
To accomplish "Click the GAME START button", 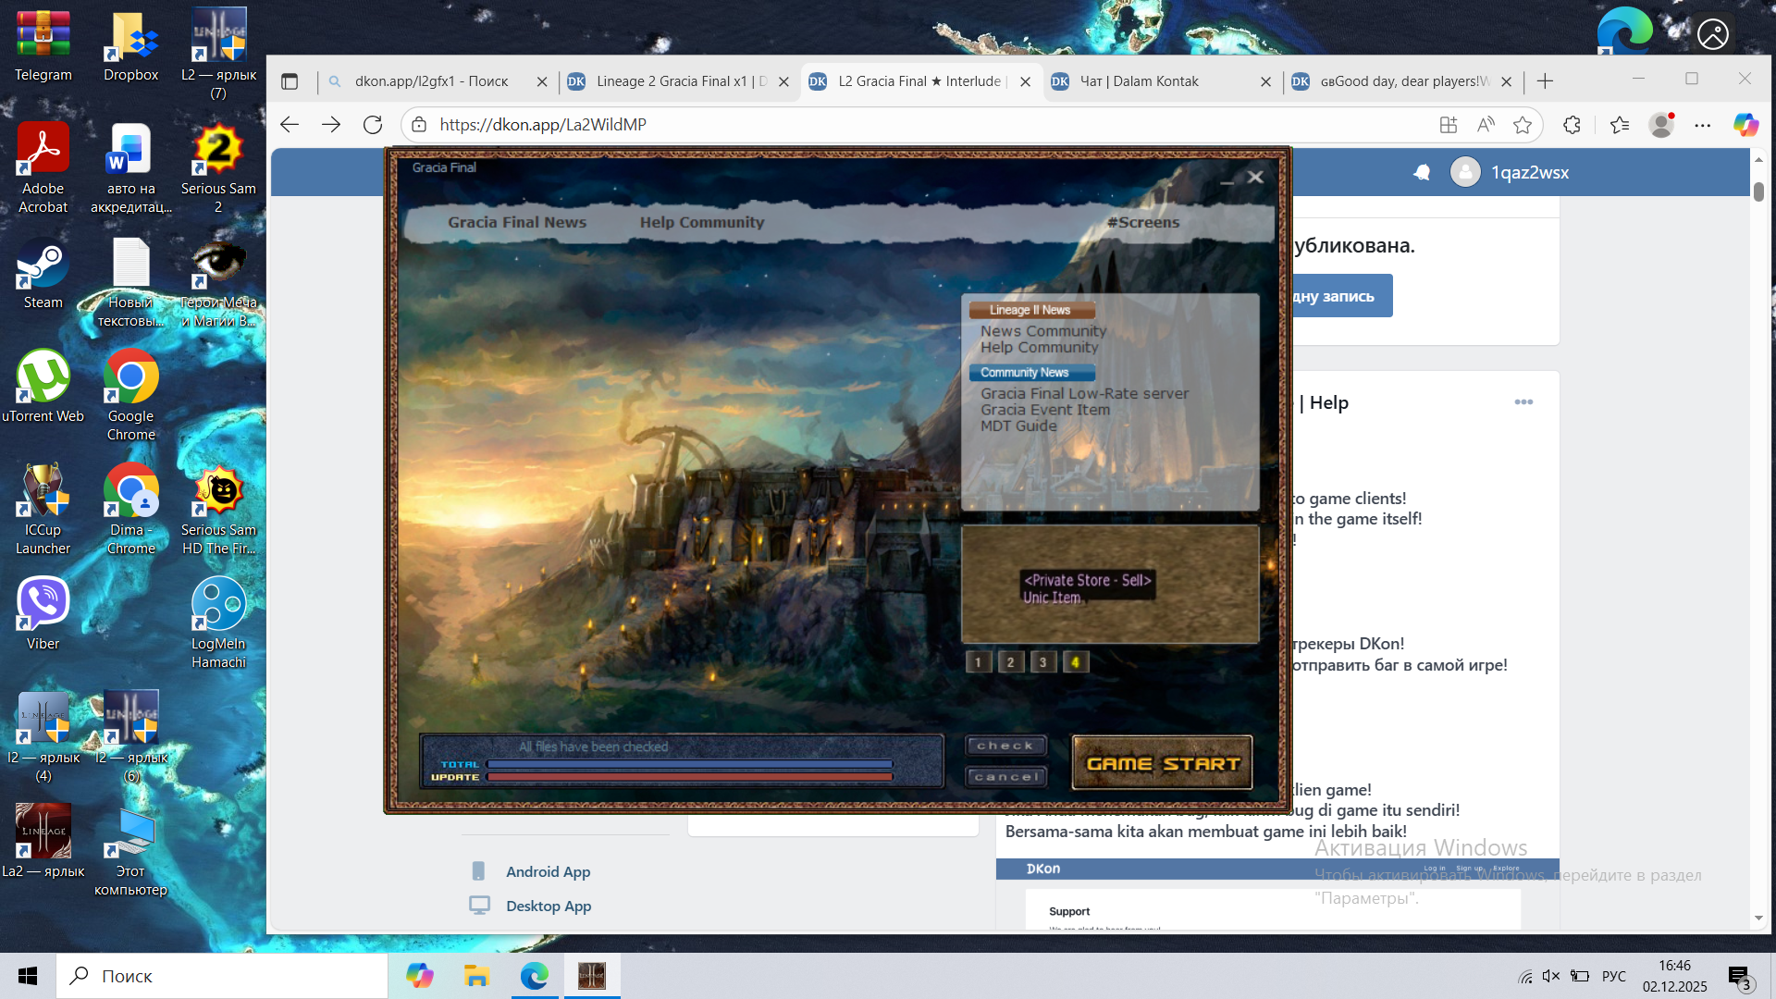I will (x=1162, y=763).
